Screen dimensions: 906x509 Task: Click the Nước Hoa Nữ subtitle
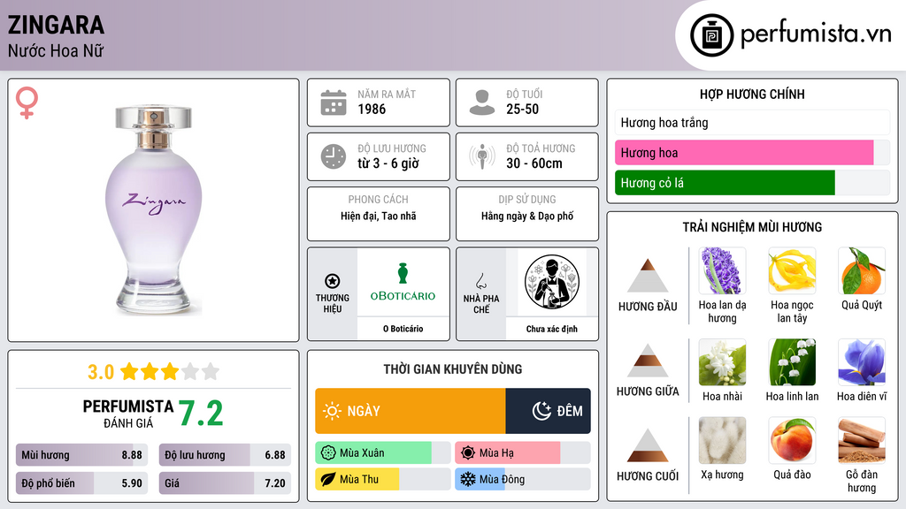pyautogui.click(x=56, y=50)
